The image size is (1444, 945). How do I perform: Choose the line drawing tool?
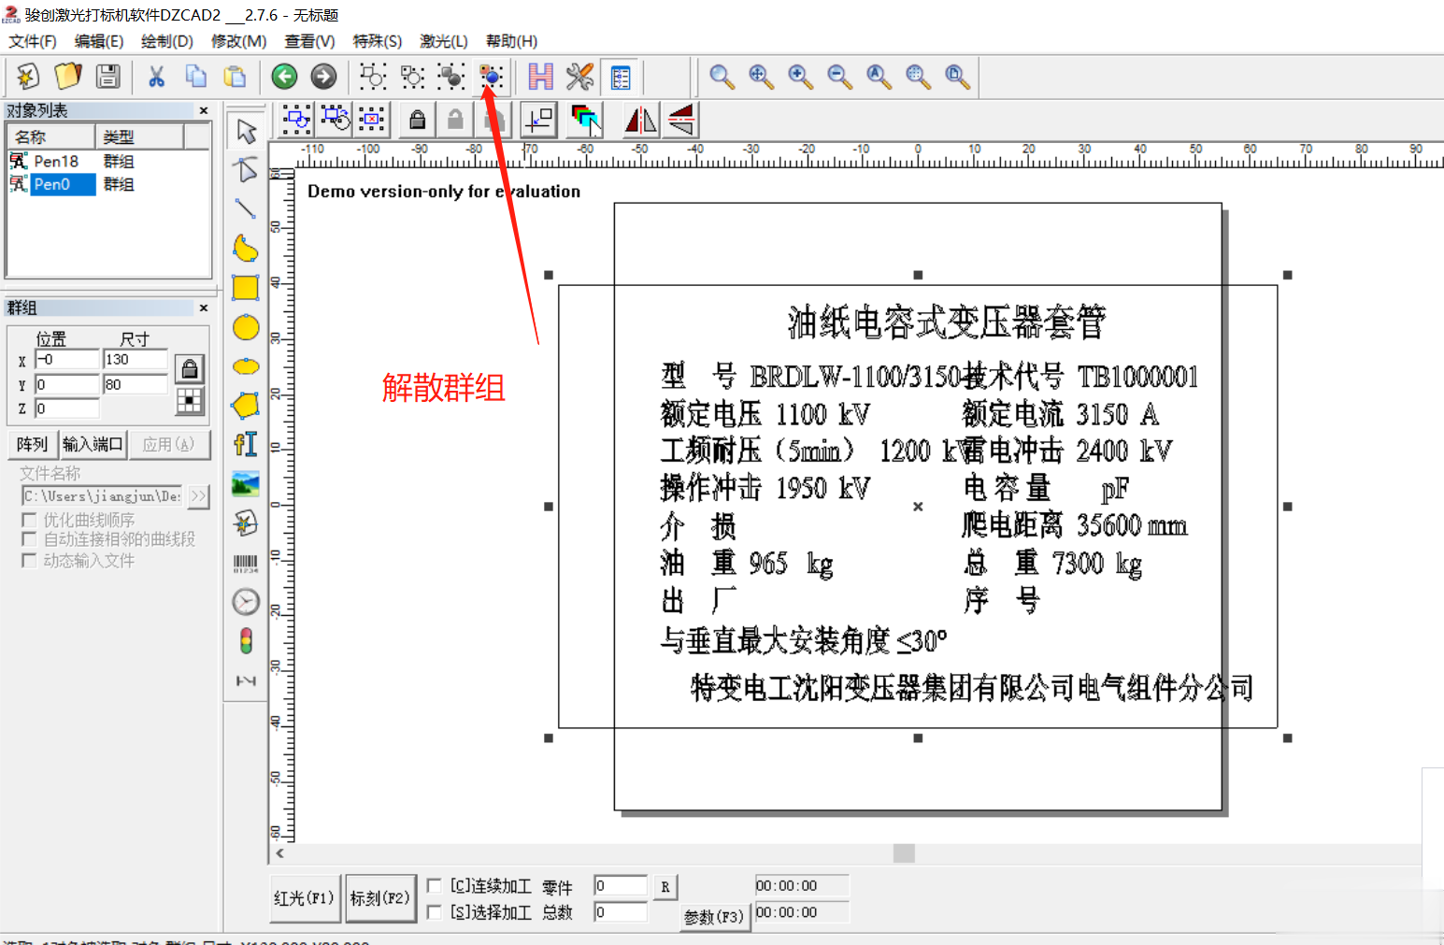[x=246, y=209]
